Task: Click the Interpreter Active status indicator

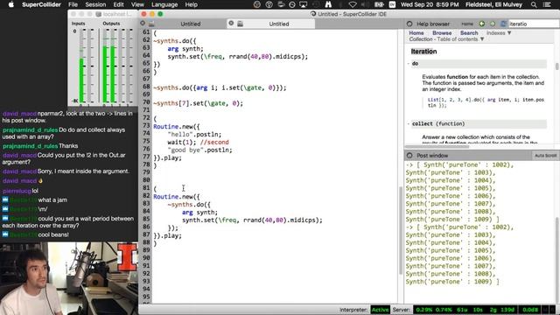Action: [x=380, y=310]
